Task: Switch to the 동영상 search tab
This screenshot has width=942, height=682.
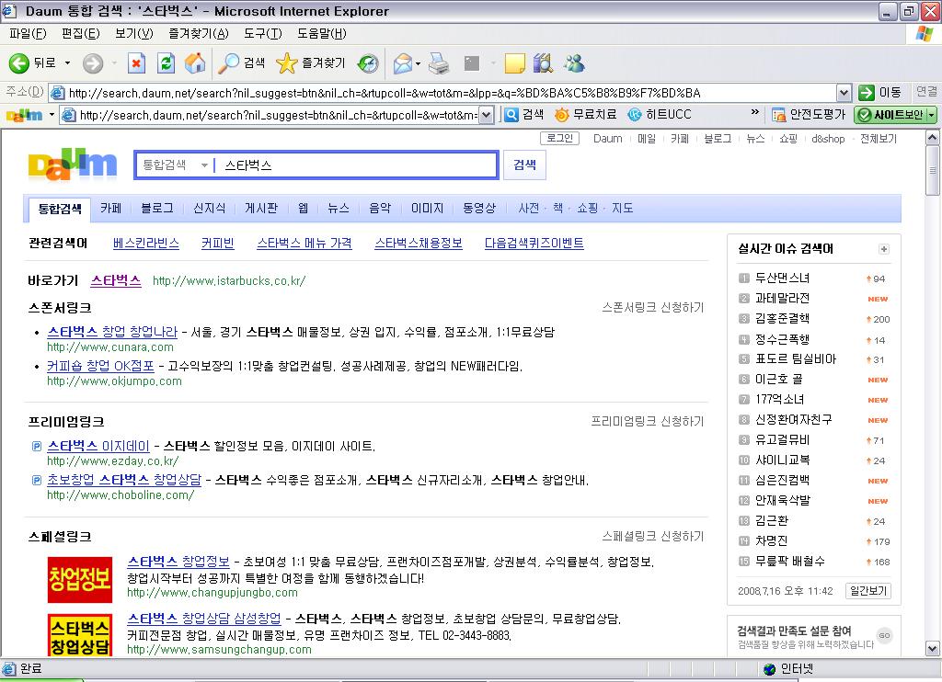Action: 478,209
